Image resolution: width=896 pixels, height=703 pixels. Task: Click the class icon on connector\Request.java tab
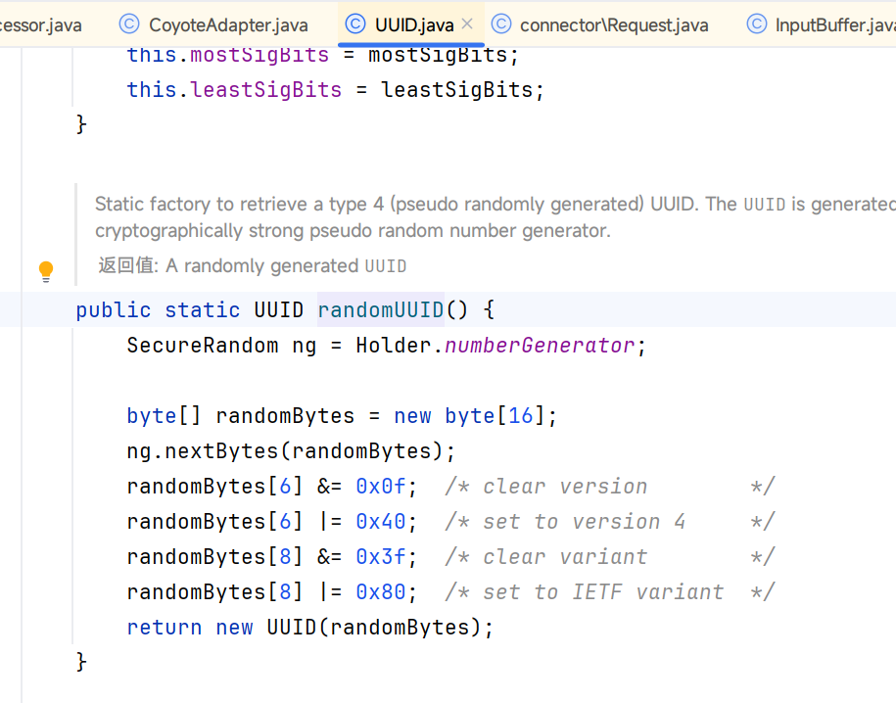pyautogui.click(x=501, y=24)
